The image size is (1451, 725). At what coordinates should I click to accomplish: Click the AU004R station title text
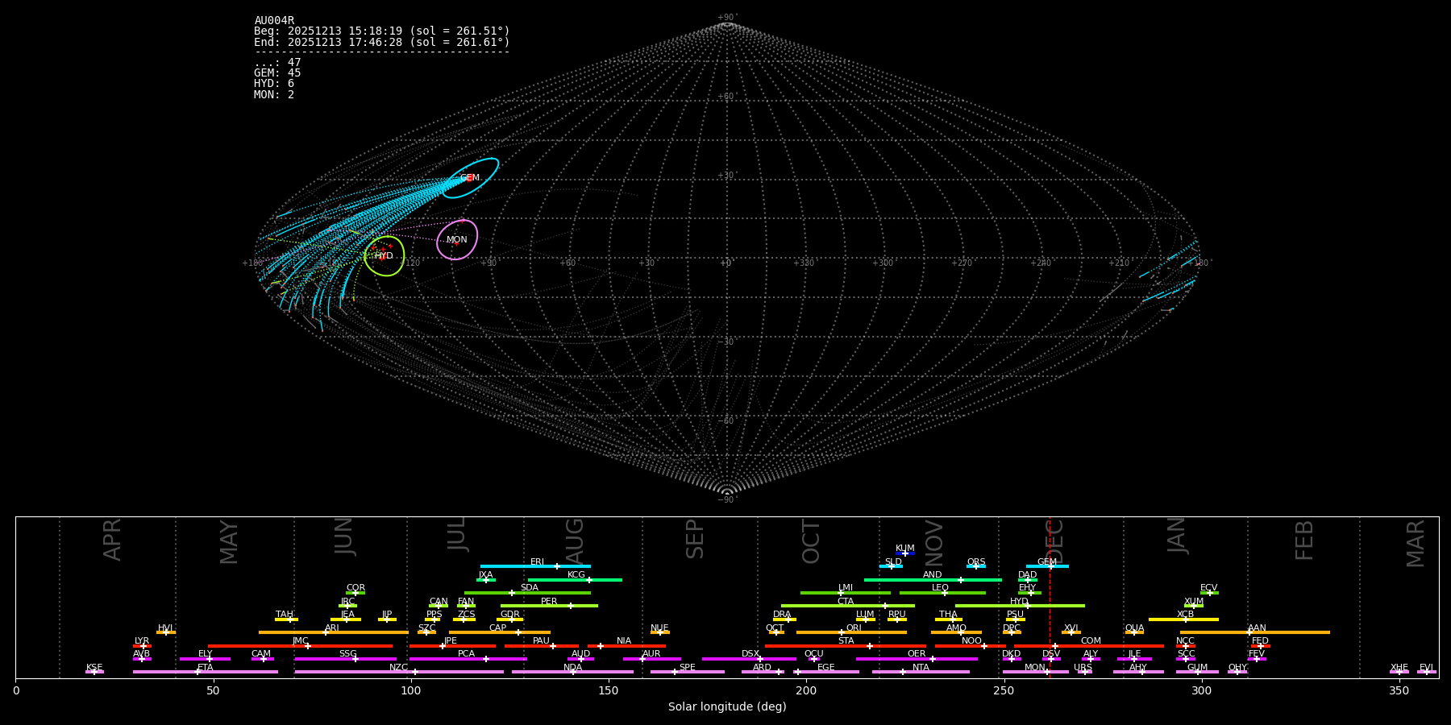click(x=274, y=21)
